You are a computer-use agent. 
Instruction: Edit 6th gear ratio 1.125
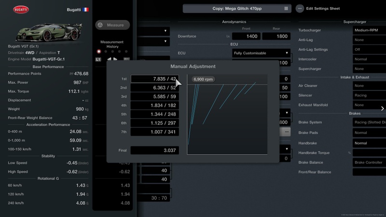pos(154,123)
